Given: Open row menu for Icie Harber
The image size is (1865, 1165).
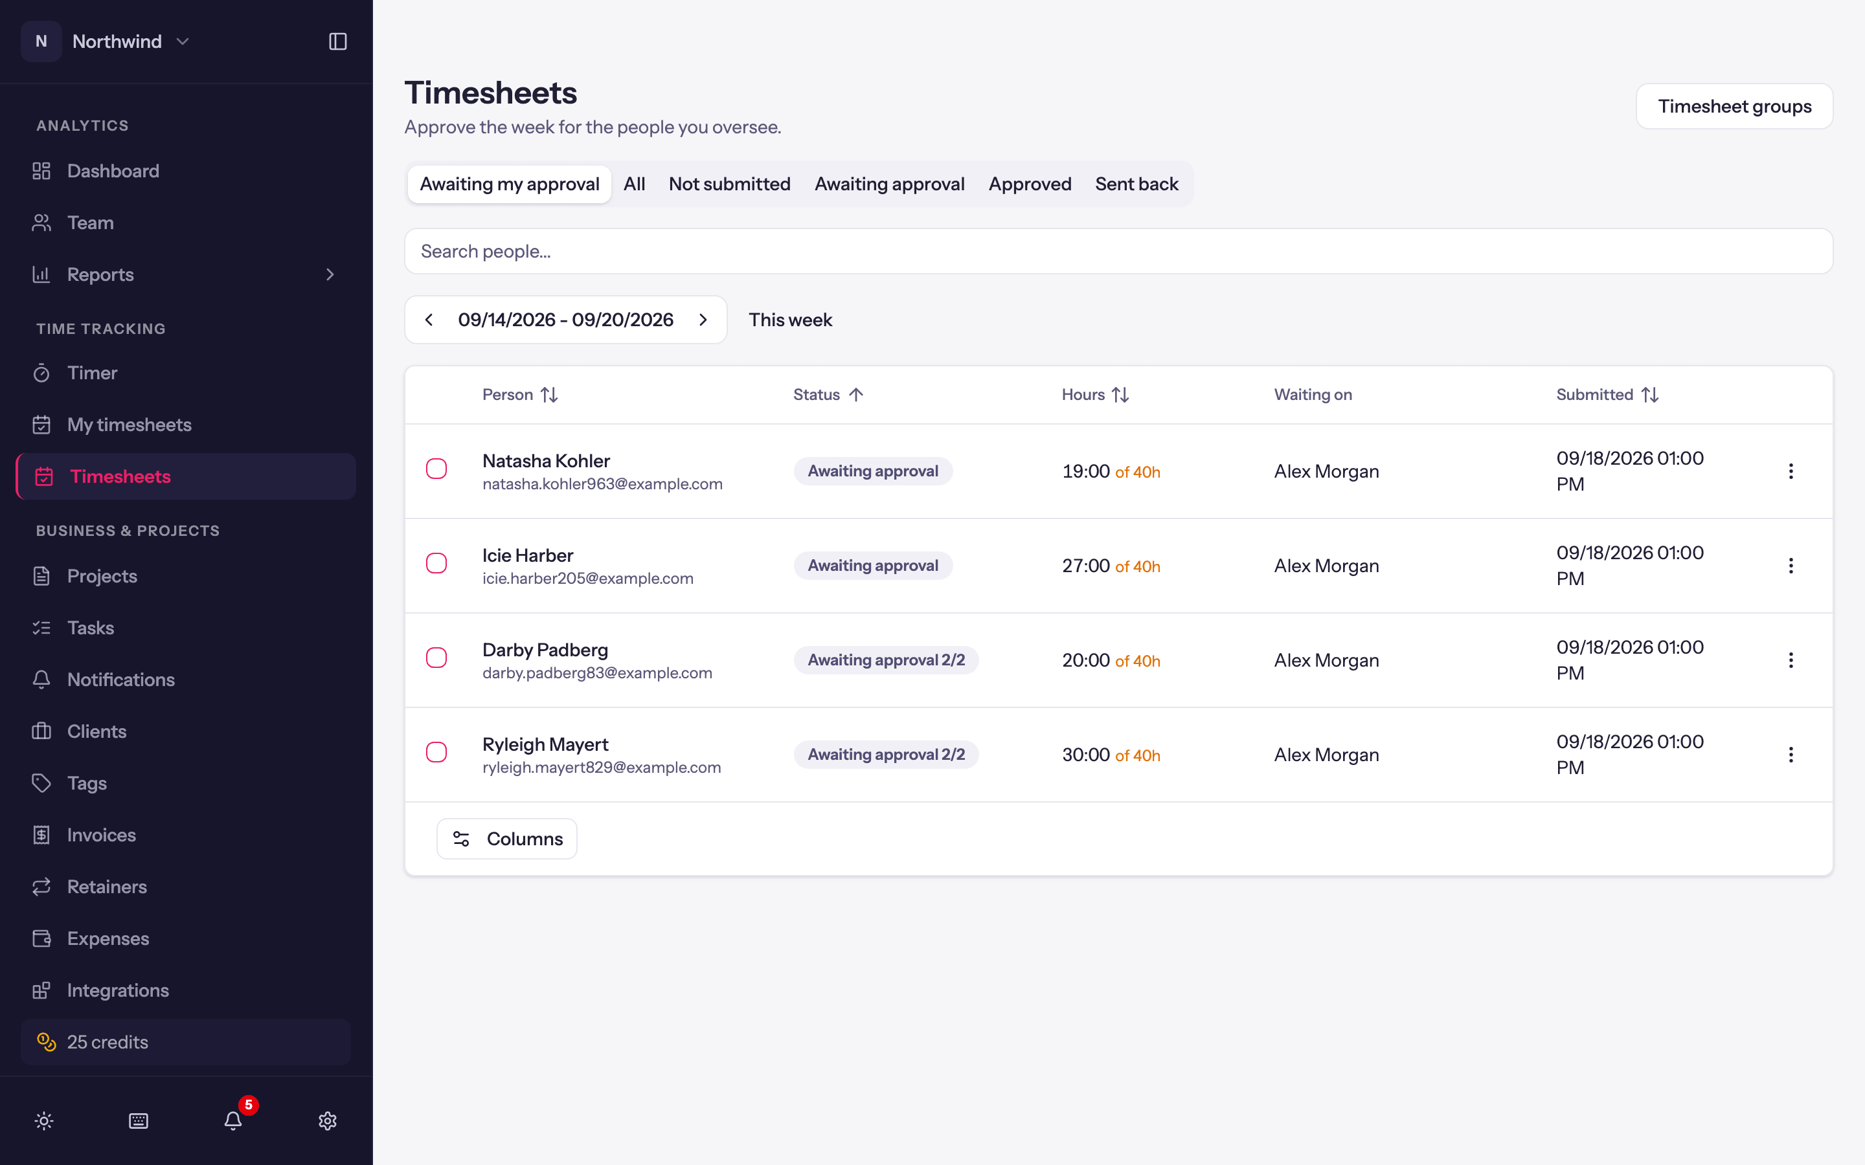Looking at the screenshot, I should (x=1791, y=566).
